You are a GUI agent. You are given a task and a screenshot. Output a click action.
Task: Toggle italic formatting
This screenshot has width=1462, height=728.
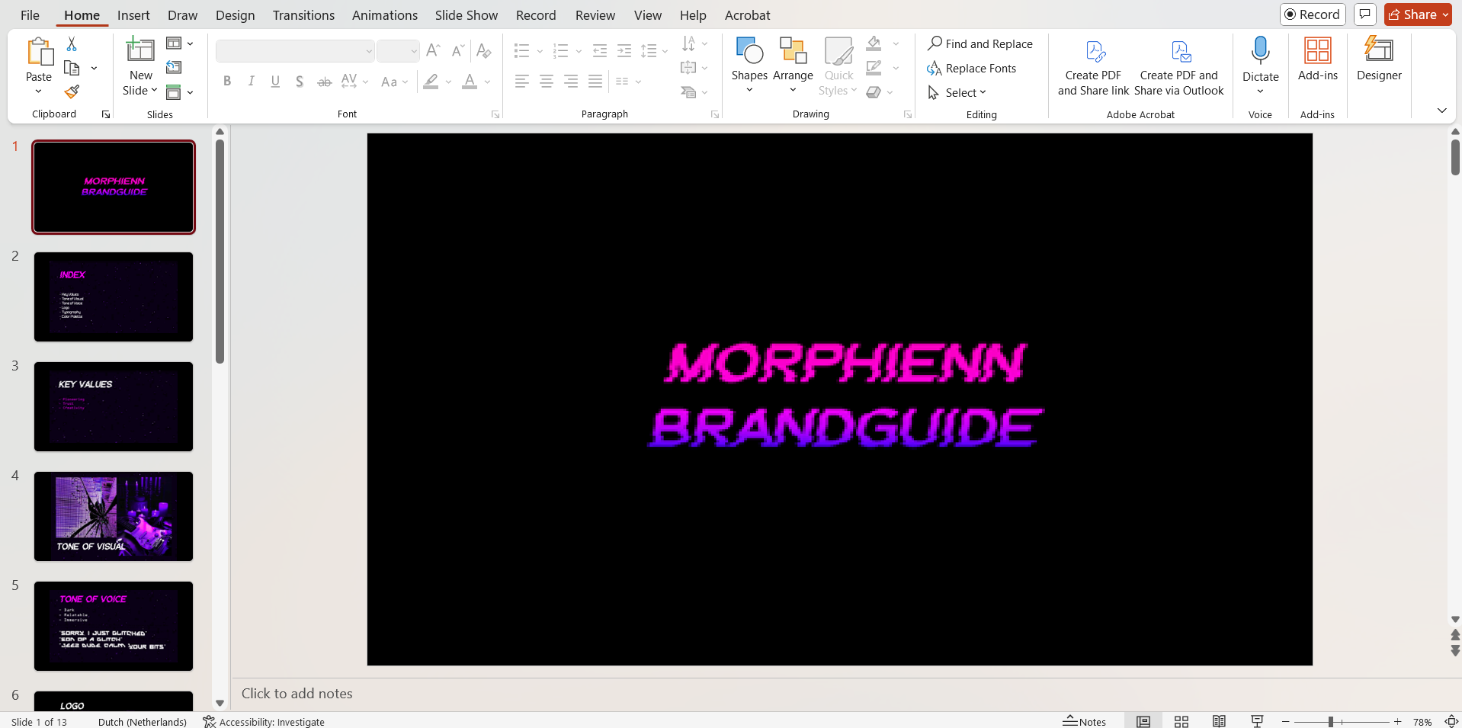(251, 81)
